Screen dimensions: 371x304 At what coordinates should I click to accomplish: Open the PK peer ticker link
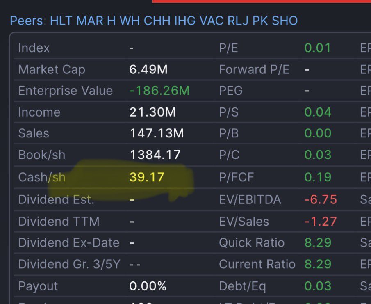(260, 21)
